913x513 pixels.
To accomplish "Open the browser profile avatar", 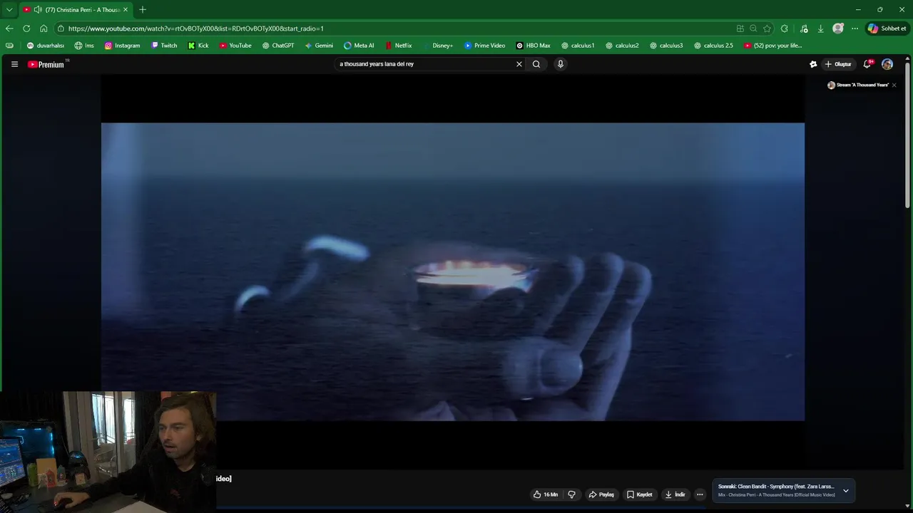I will (x=838, y=28).
